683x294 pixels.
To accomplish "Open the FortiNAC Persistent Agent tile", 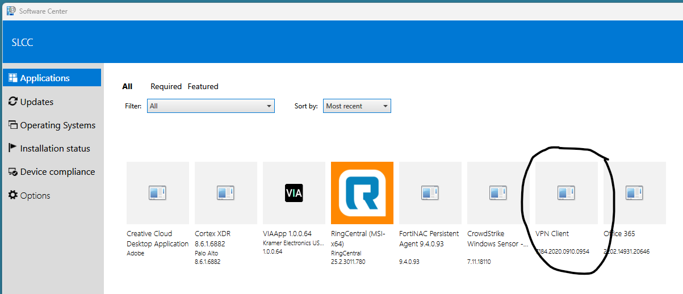I will [430, 193].
